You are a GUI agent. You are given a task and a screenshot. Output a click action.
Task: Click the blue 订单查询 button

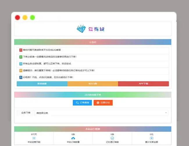82,103
